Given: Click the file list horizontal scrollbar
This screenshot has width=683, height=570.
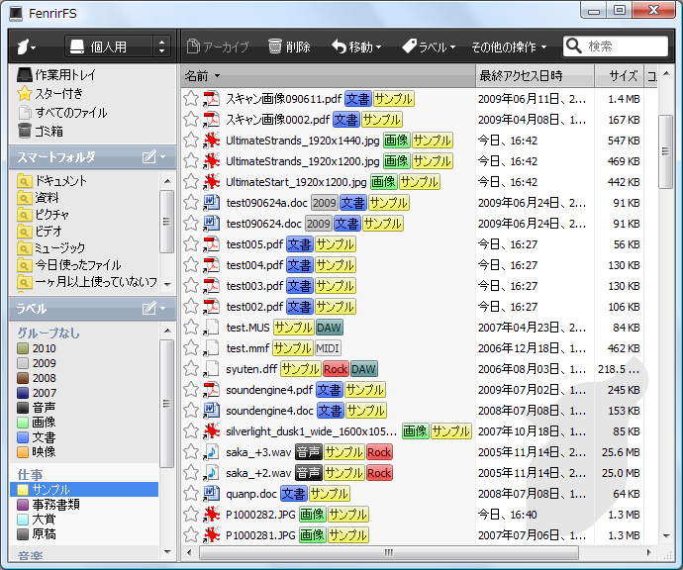Looking at the screenshot, I should pos(389,552).
